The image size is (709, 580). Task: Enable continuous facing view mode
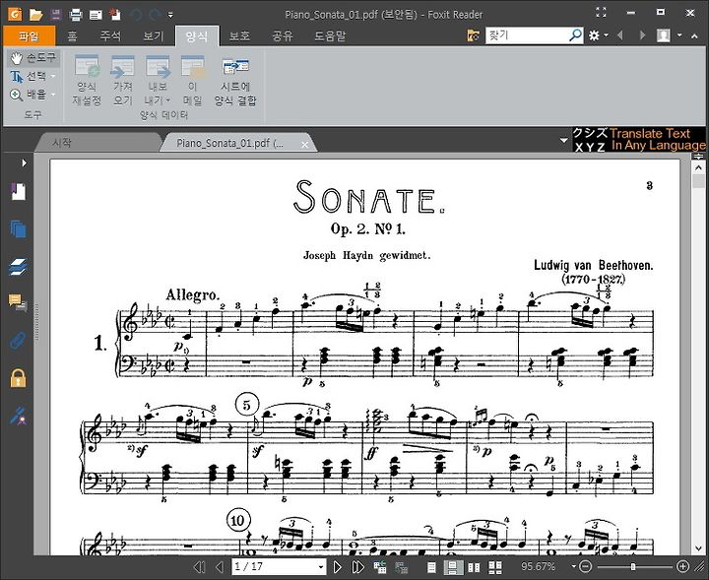coord(495,567)
